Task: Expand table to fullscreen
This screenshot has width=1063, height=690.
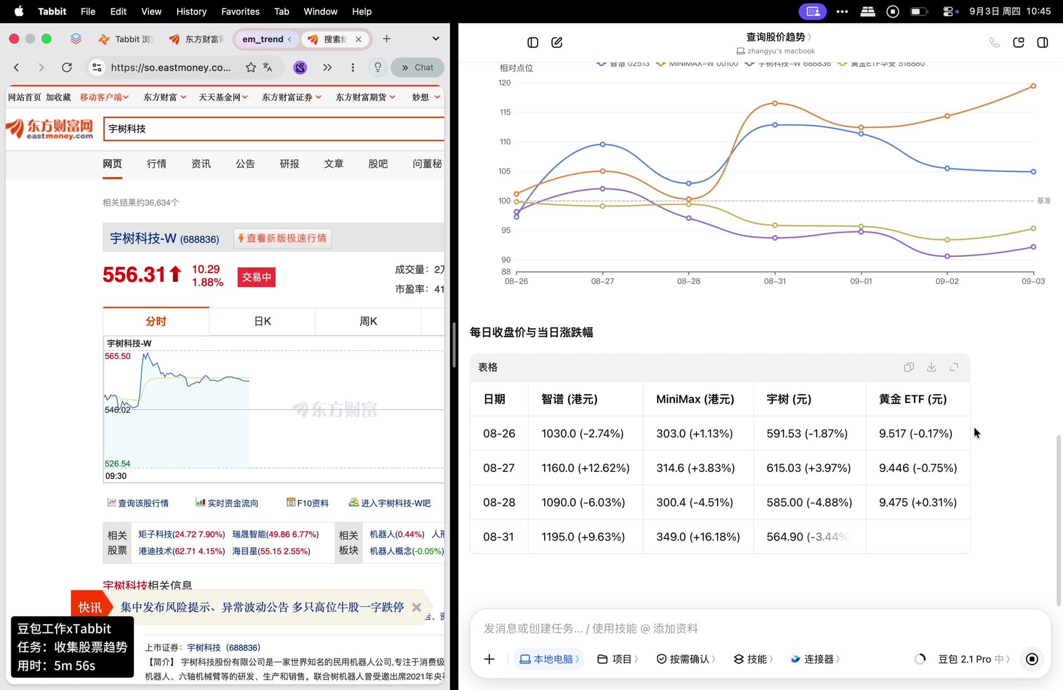Action: (954, 367)
